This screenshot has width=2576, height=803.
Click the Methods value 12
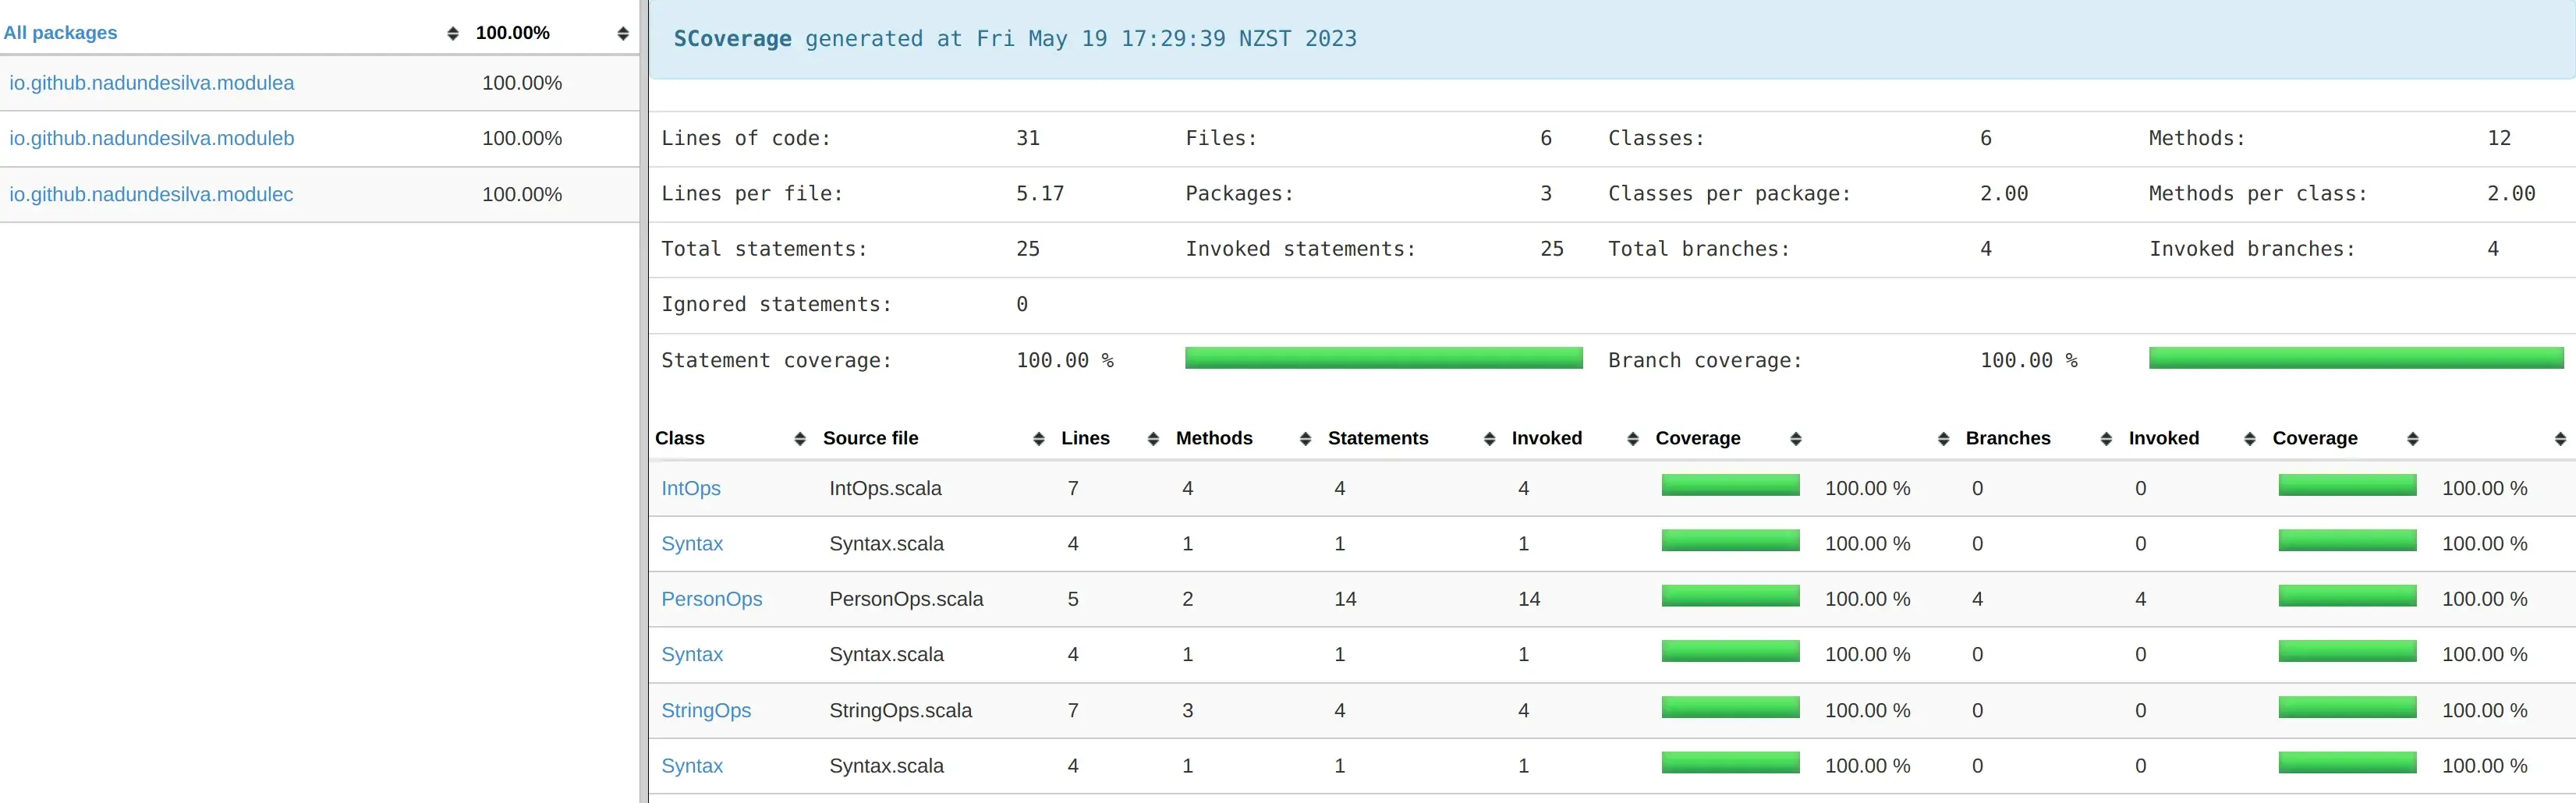point(2499,138)
